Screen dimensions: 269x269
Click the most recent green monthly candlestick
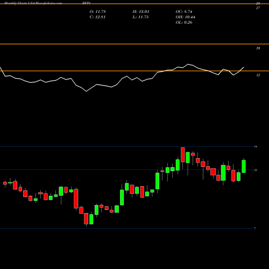244,166
